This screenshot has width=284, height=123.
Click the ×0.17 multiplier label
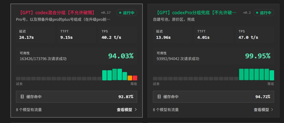(x=106, y=13)
